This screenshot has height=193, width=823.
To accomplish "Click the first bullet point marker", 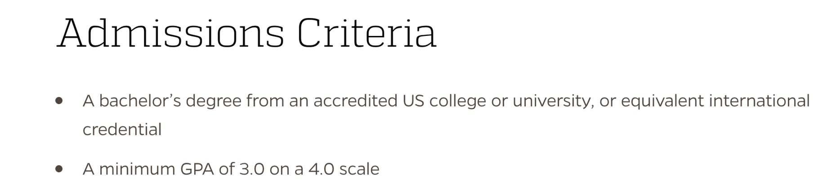I will (59, 101).
